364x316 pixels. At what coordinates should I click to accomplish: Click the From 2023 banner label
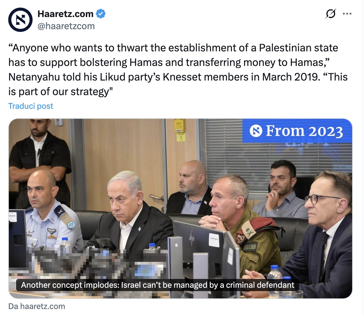pos(297,131)
